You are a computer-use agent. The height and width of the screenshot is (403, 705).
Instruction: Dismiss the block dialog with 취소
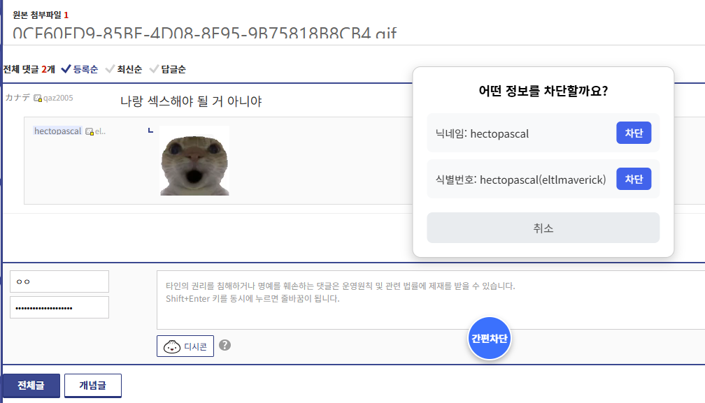[x=543, y=227]
